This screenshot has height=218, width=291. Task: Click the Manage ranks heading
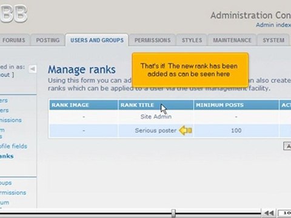pyautogui.click(x=82, y=70)
